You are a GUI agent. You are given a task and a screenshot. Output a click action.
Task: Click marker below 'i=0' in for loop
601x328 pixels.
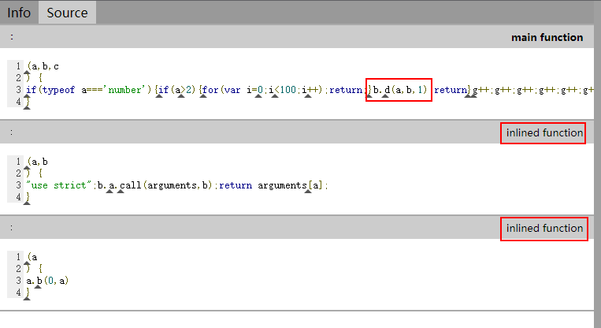[258, 96]
